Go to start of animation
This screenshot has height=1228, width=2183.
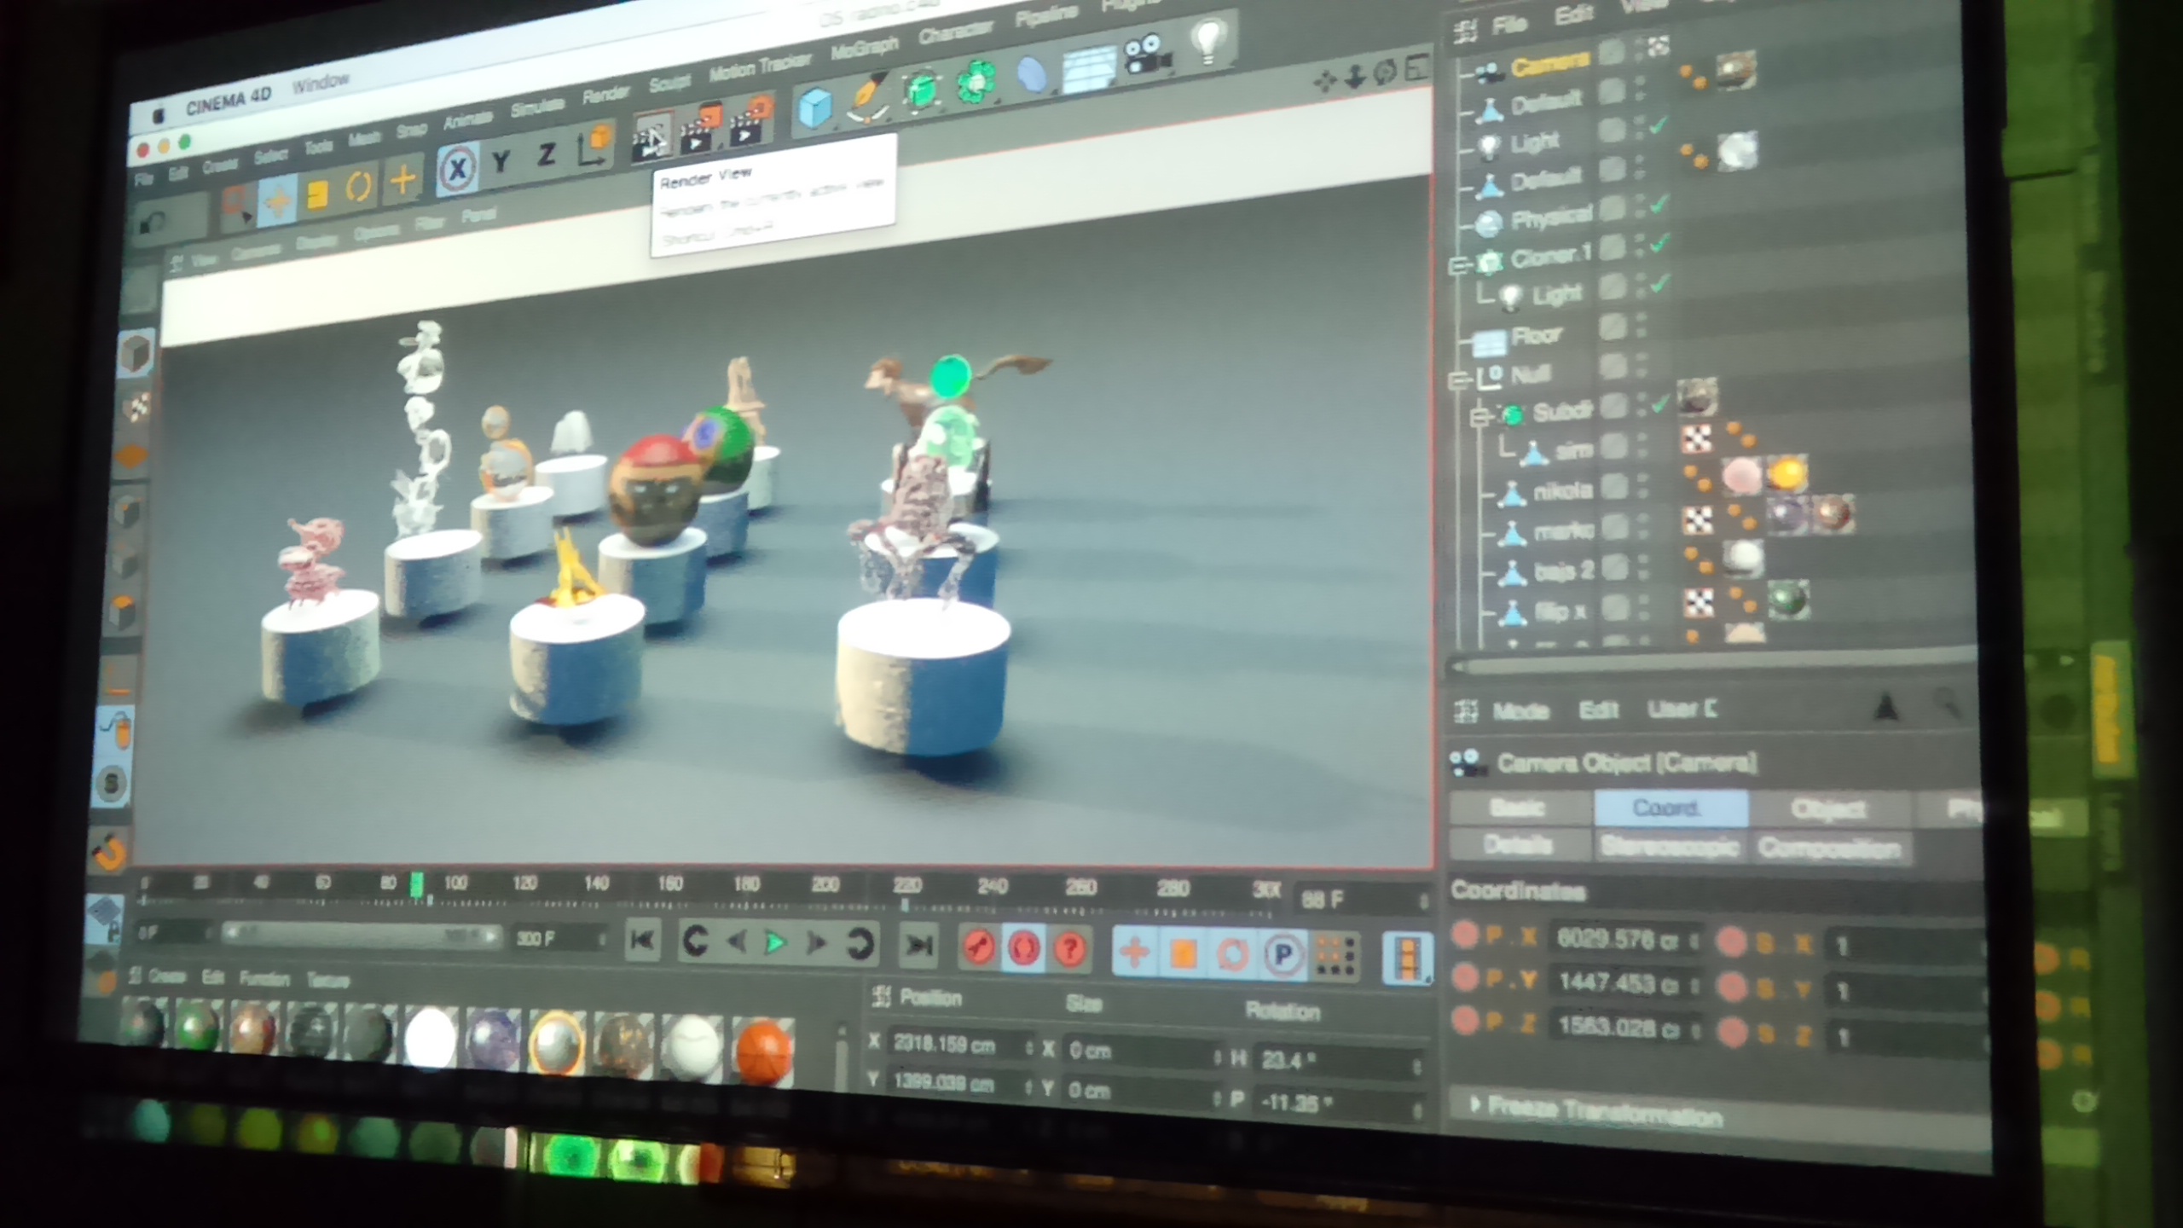click(643, 940)
